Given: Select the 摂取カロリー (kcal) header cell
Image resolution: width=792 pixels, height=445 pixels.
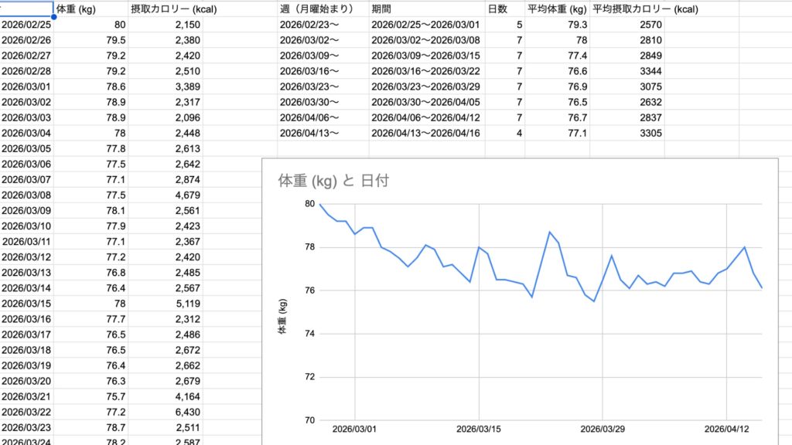Looking at the screenshot, I should click(166, 9).
